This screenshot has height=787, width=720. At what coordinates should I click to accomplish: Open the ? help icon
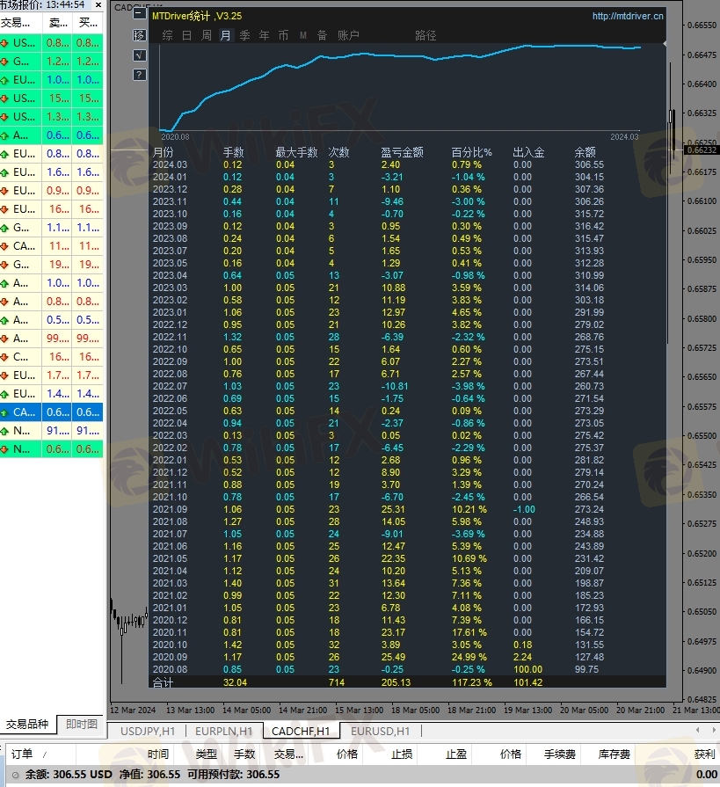(139, 75)
